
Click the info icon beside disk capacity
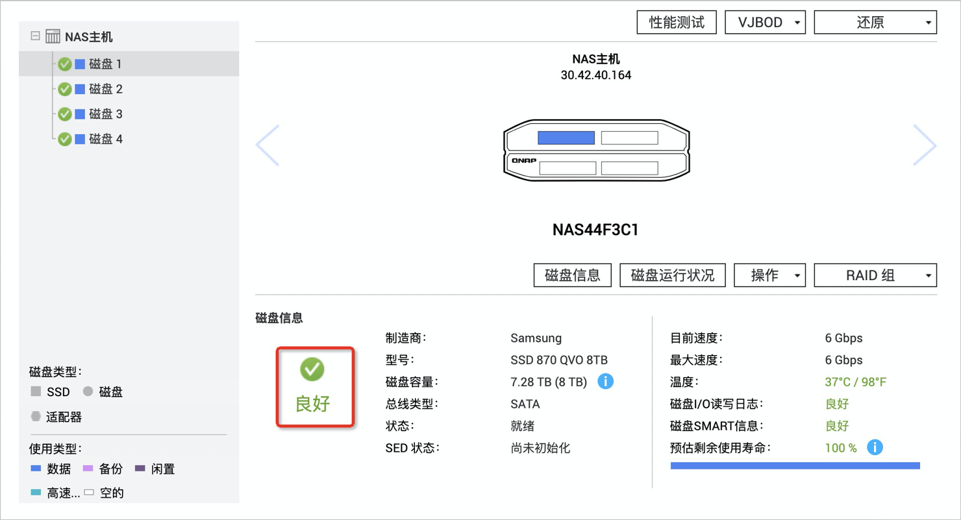[605, 381]
